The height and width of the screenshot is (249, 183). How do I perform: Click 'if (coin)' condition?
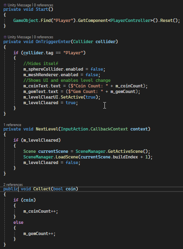pyautogui.click(x=24, y=200)
